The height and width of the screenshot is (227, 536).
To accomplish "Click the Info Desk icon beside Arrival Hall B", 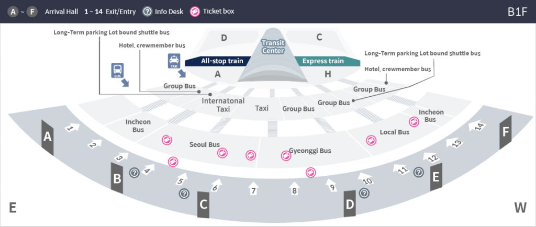I will tap(135, 172).
